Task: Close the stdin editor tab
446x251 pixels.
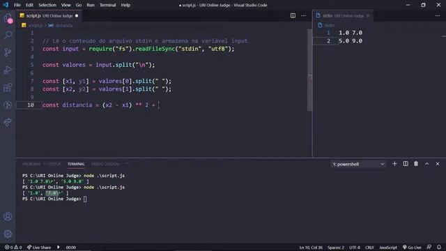Action: (368, 15)
